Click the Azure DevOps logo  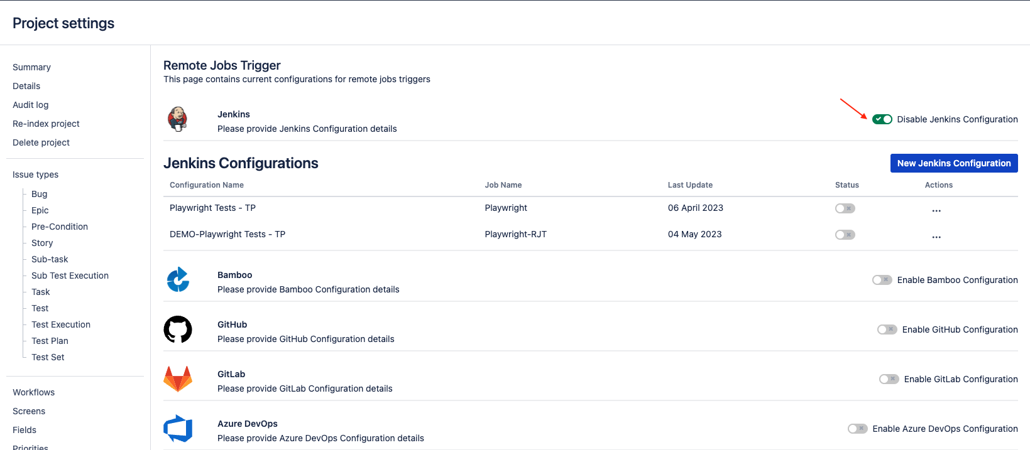178,429
